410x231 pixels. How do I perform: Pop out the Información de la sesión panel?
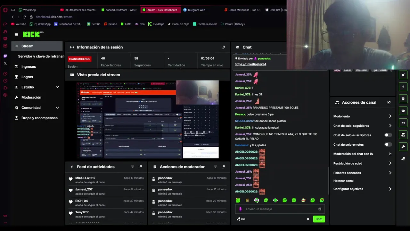[223, 47]
